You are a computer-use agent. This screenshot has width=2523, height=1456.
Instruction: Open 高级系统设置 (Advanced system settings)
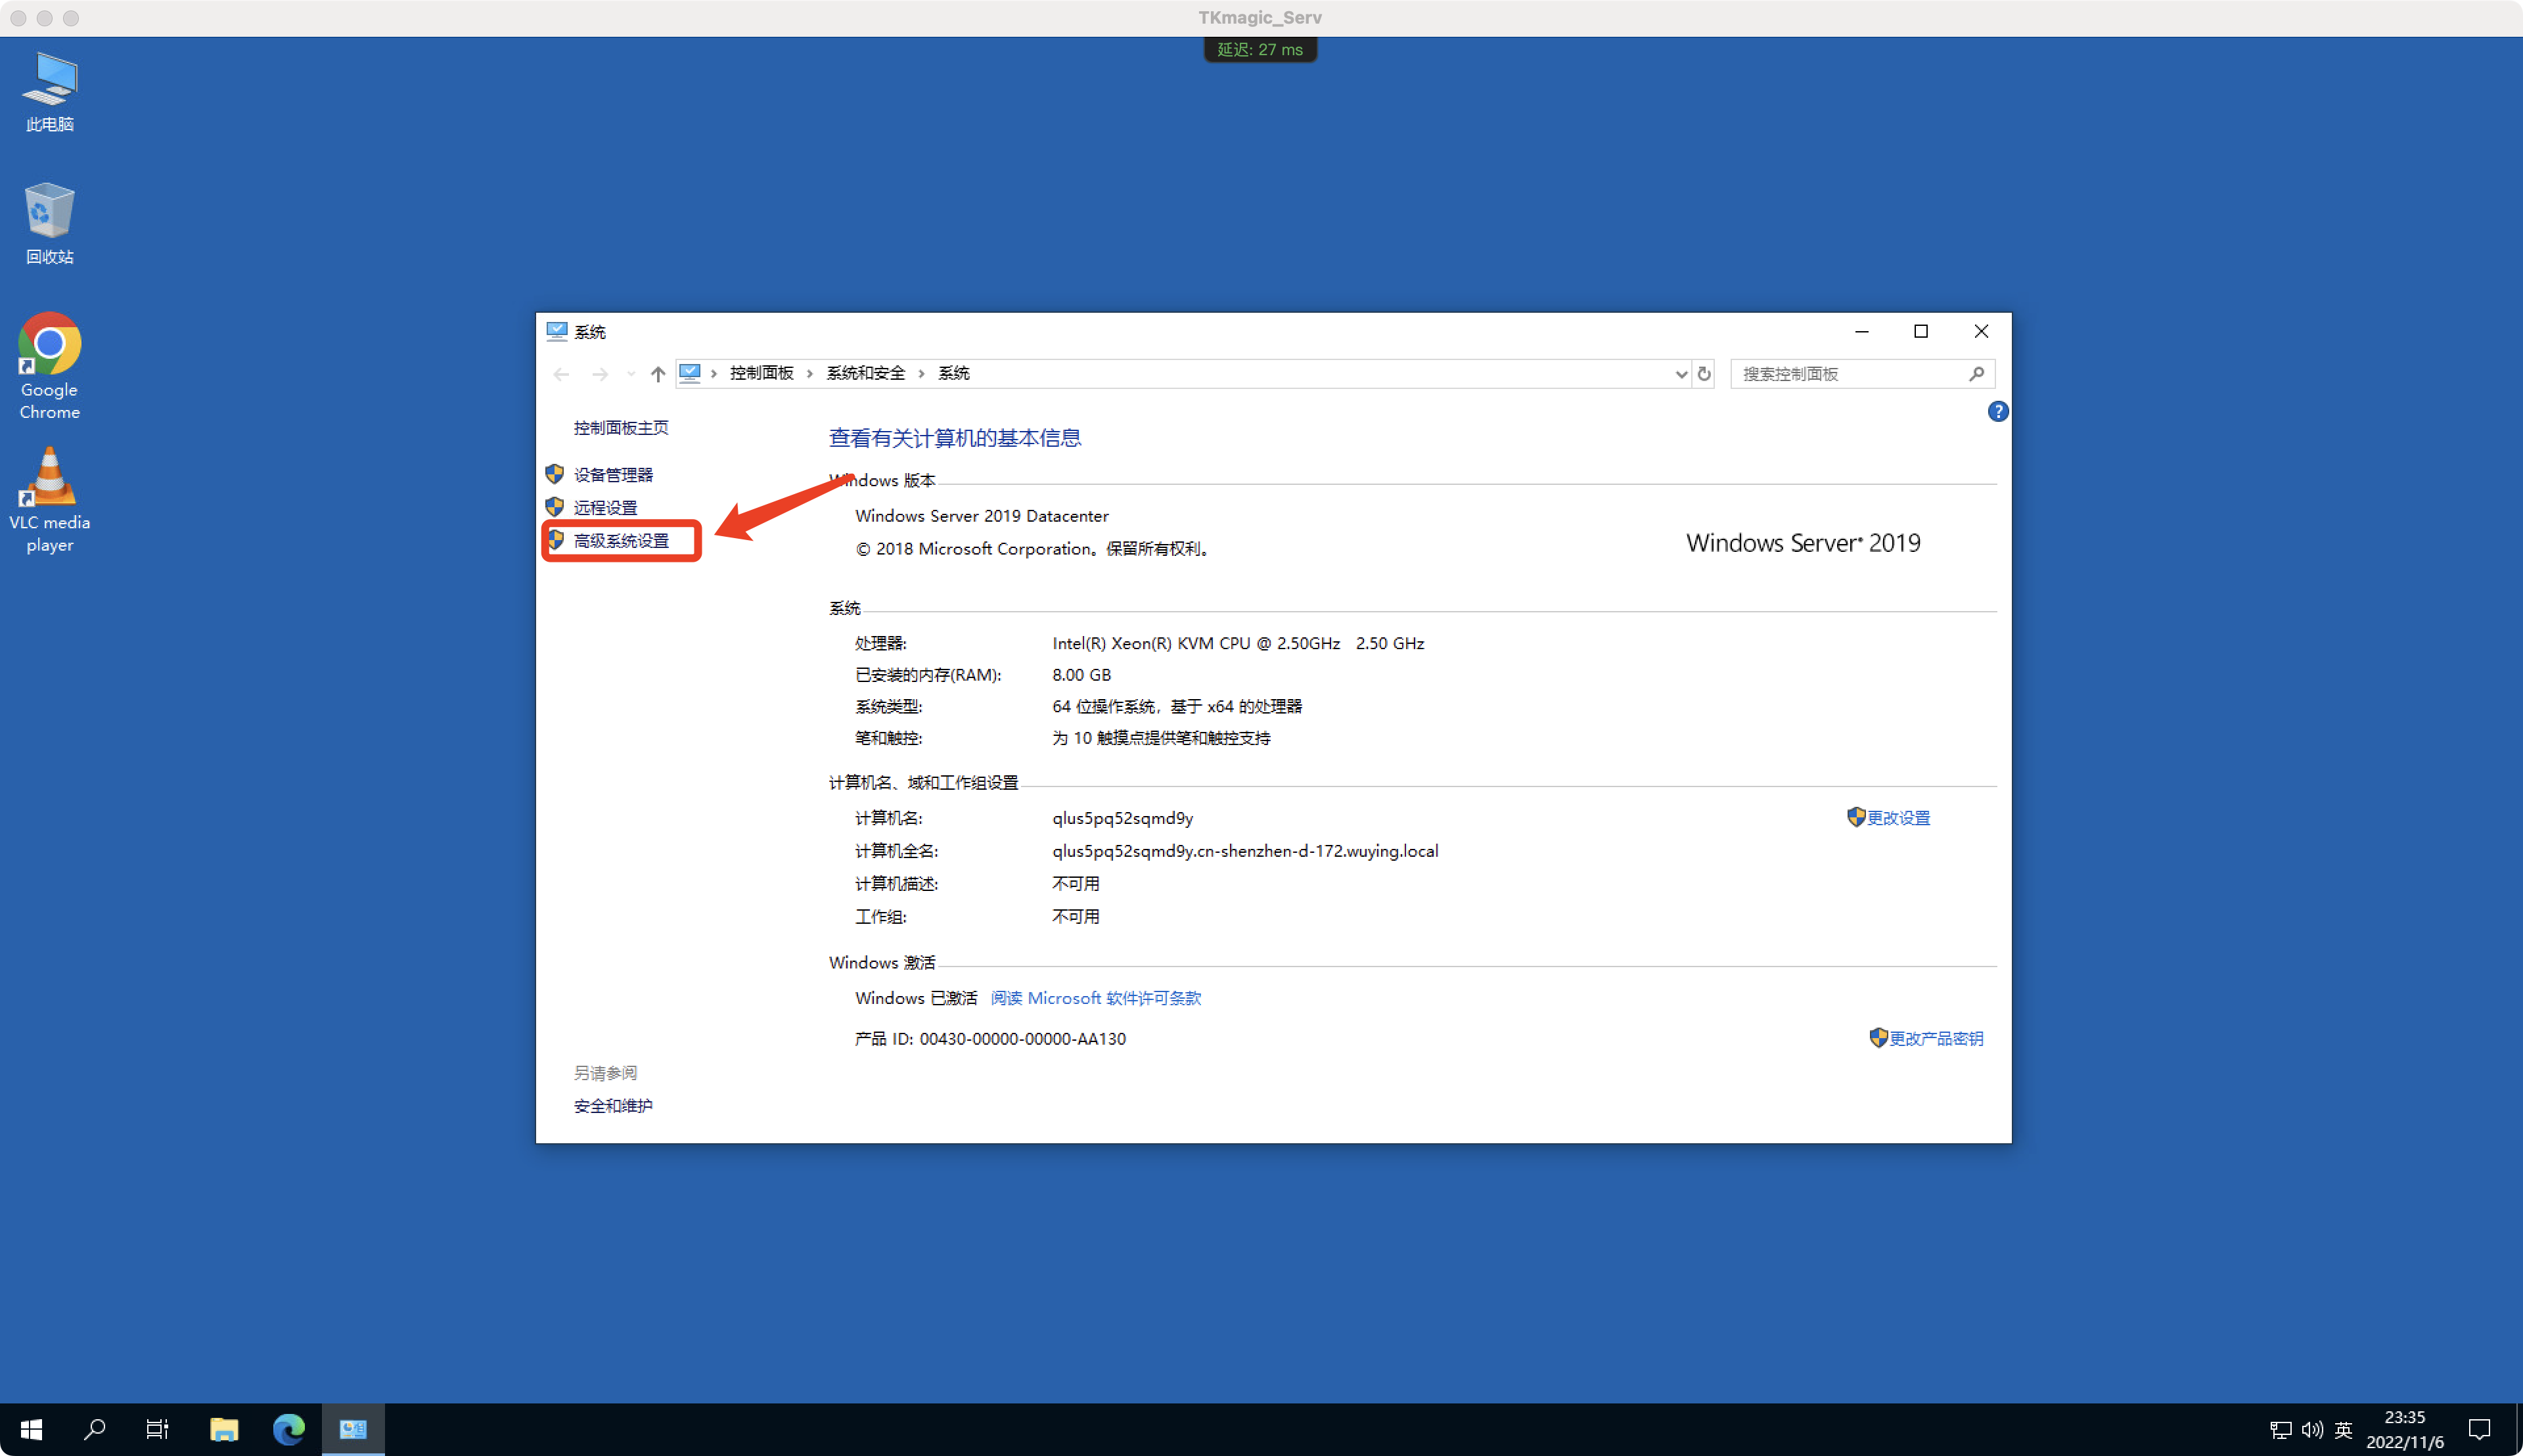[x=624, y=540]
